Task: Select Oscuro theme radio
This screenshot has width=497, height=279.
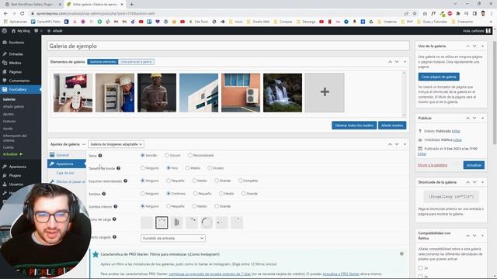Action: pos(167,155)
